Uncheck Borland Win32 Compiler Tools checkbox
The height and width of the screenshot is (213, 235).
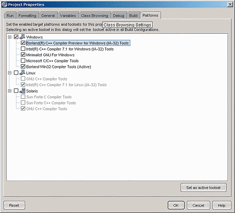(23, 66)
